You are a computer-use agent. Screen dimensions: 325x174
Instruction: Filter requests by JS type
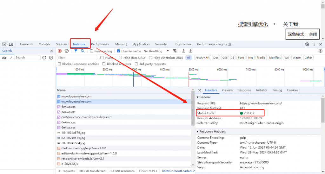click(x=233, y=58)
